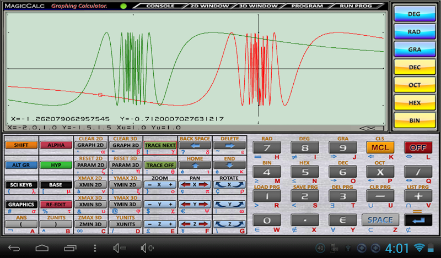
Task: Tap the End down arrow key
Action: [x=229, y=165]
